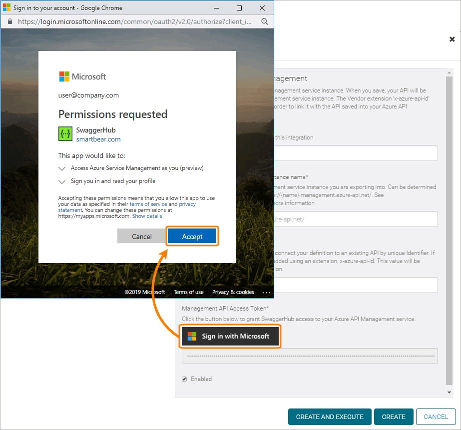461x430 pixels.
Task: Uncheck the Enabled checkbox
Action: 184,378
